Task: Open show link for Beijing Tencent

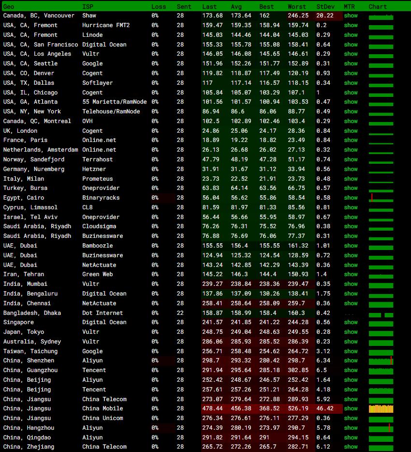Action: tap(351, 390)
